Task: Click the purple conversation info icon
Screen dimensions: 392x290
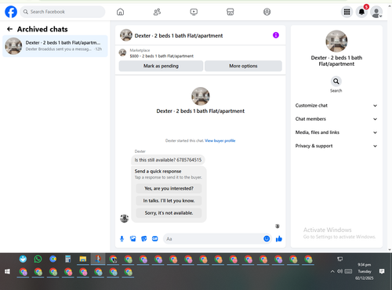Action: click(276, 35)
